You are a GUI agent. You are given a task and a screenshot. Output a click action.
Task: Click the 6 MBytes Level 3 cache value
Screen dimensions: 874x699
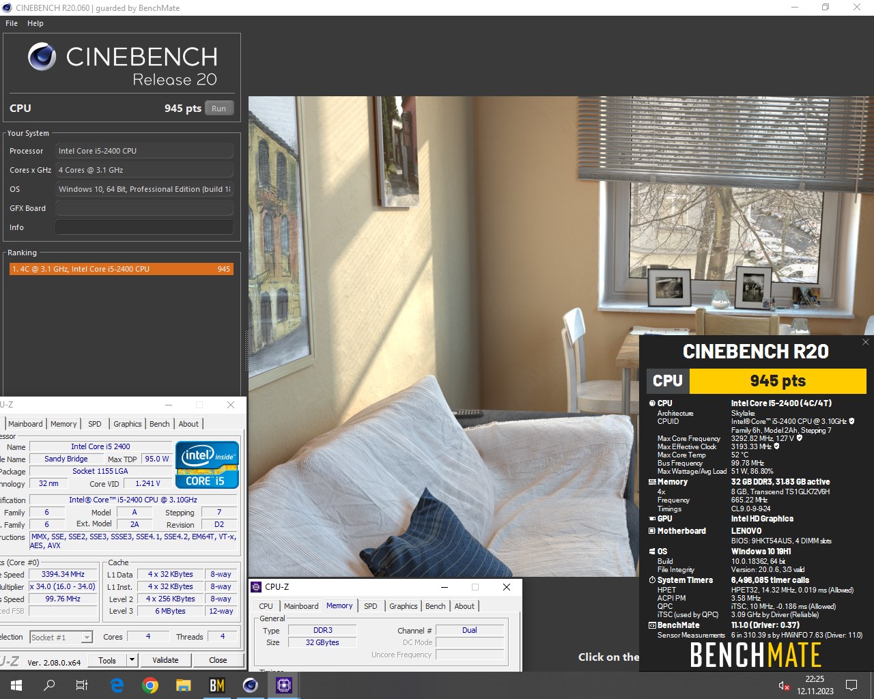point(170,611)
